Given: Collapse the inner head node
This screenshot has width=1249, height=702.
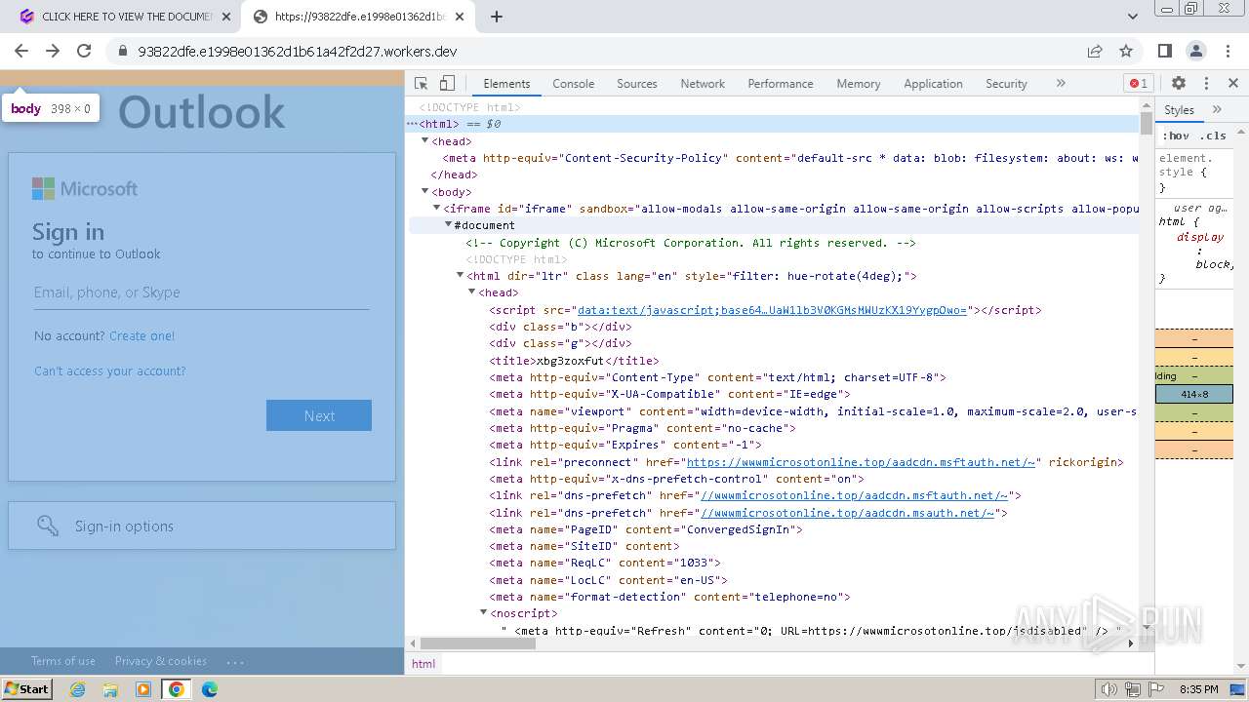Looking at the screenshot, I should (472, 292).
